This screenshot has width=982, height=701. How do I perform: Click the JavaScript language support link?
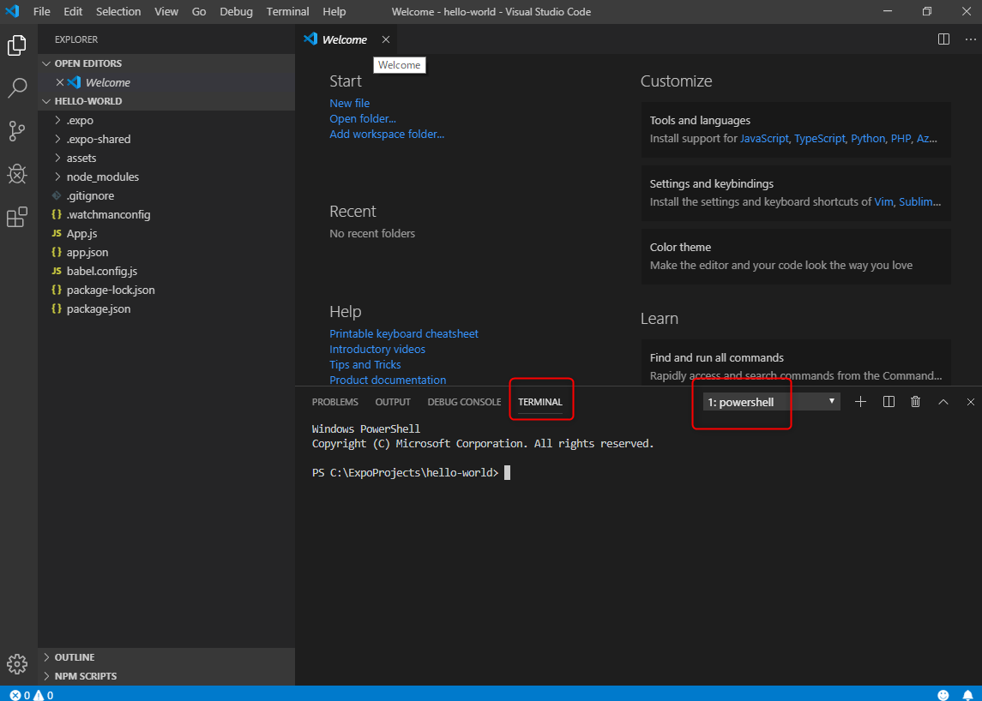coord(764,138)
